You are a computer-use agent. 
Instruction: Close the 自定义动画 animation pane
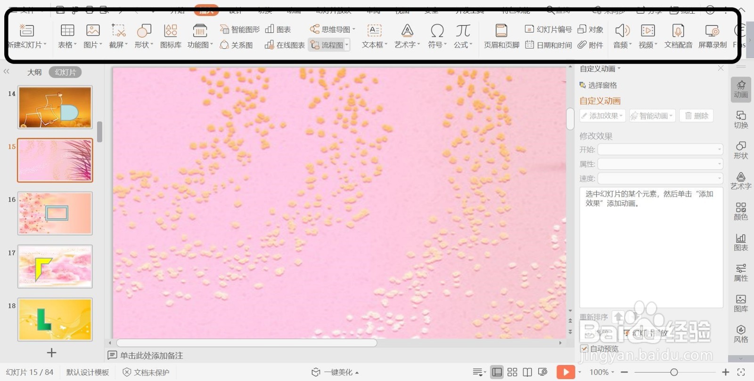click(721, 68)
